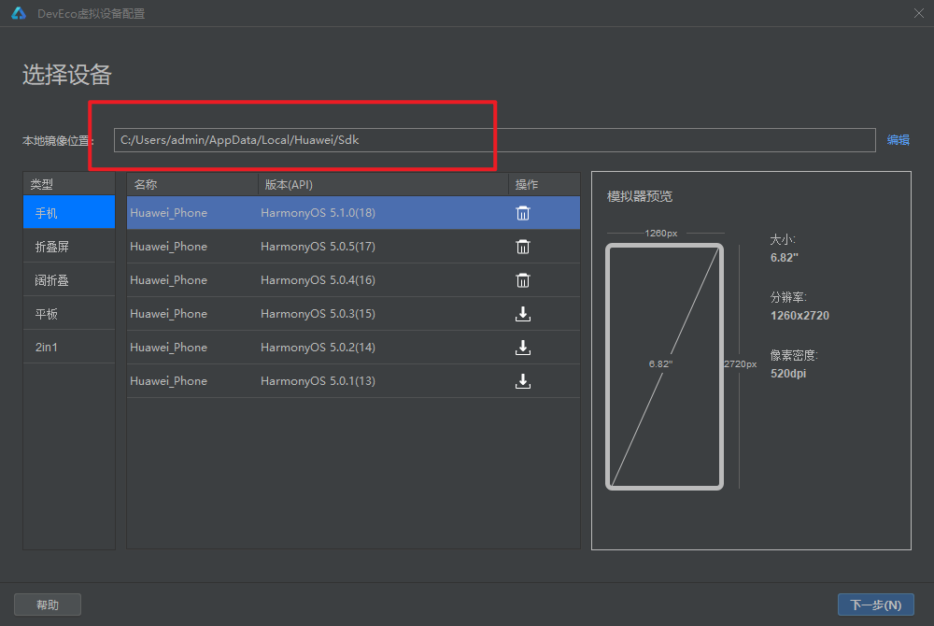Click the 520dpi pixel density value
This screenshot has height=626, width=934.
pos(788,374)
